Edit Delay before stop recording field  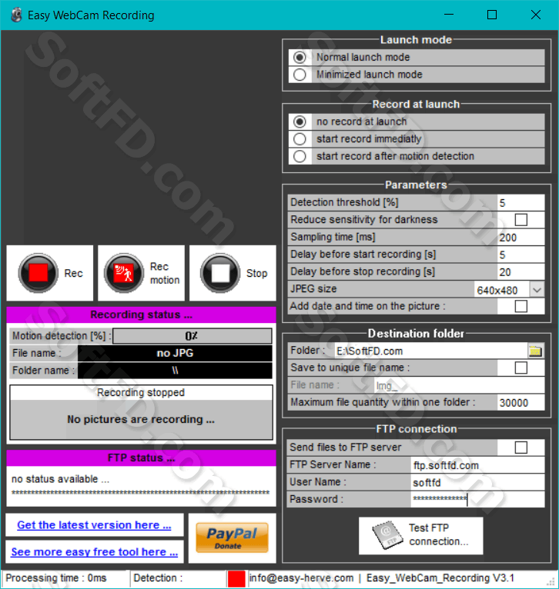[x=521, y=272]
